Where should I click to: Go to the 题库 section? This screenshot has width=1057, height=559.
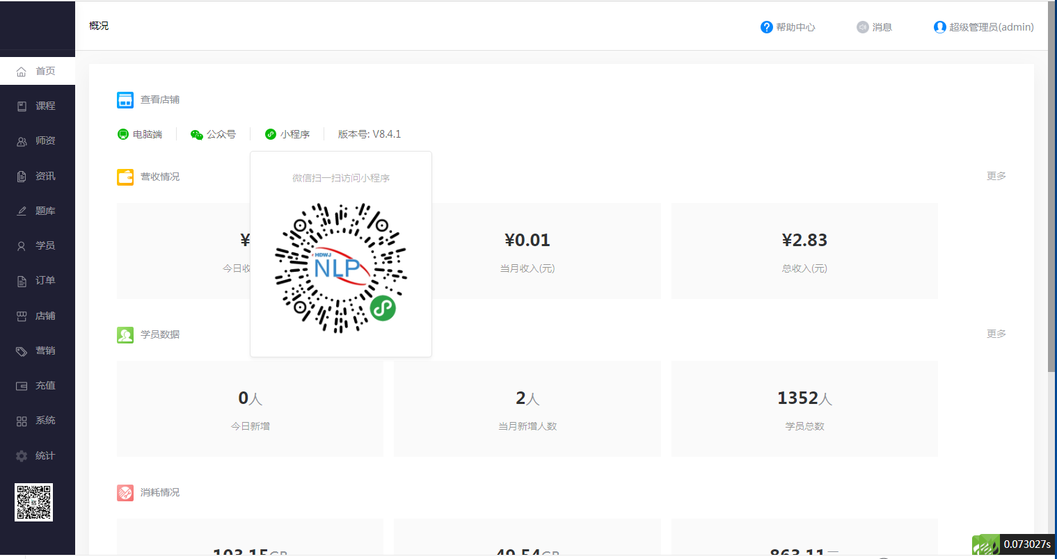click(x=38, y=211)
